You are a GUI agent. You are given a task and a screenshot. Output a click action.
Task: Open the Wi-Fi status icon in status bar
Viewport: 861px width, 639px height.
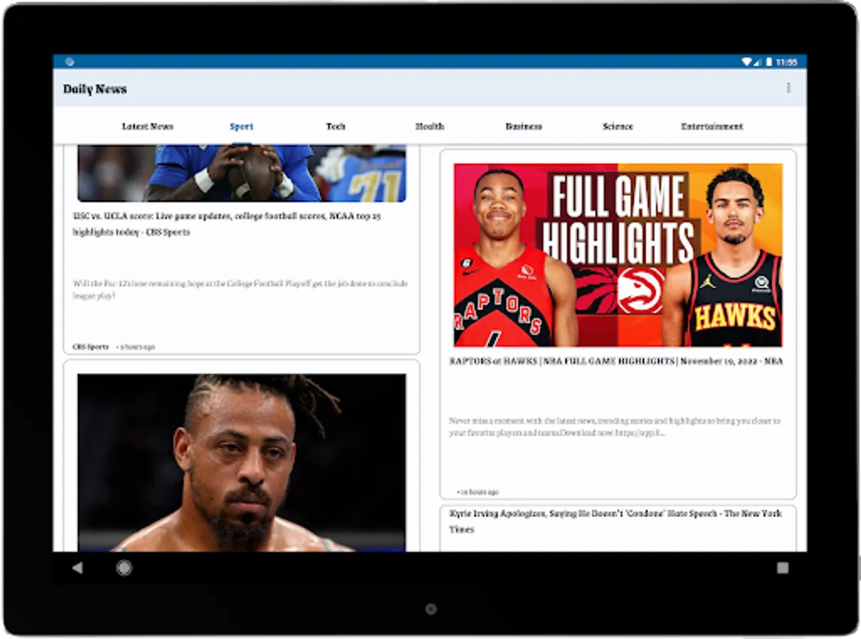(747, 62)
